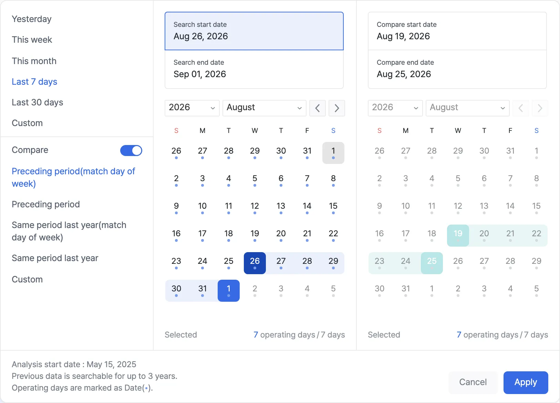
Task: Click '7 operating days / 7 days' under compare calendar
Action: coord(502,335)
